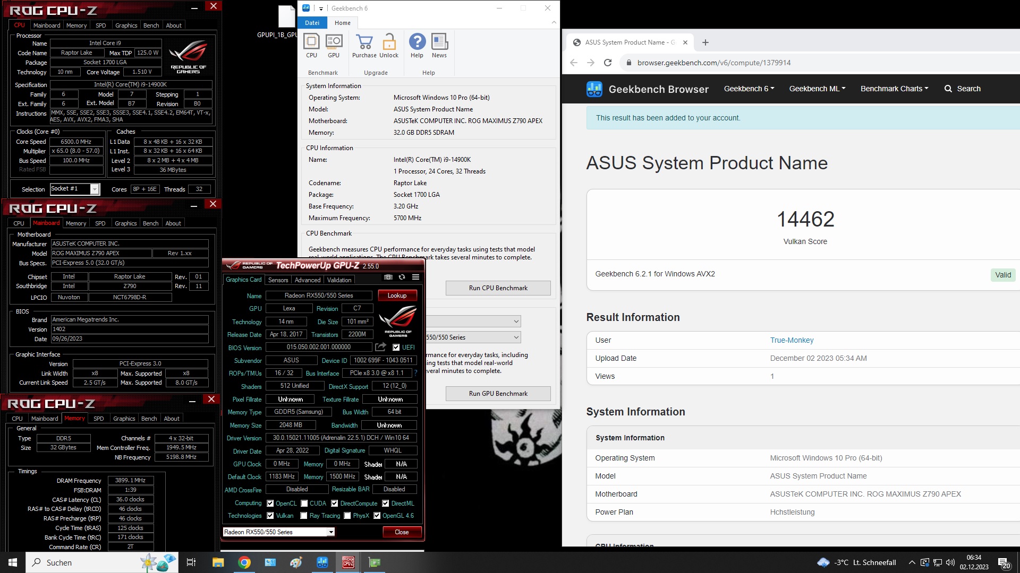Open the True-Monkey user link

792,340
